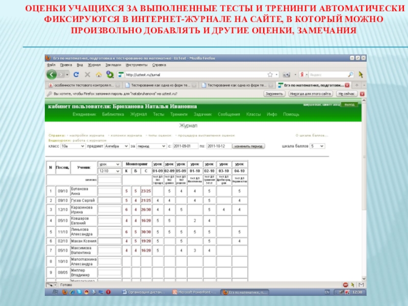
Task: Open the subject dropdown showing Алгебра
Action: pos(117,146)
